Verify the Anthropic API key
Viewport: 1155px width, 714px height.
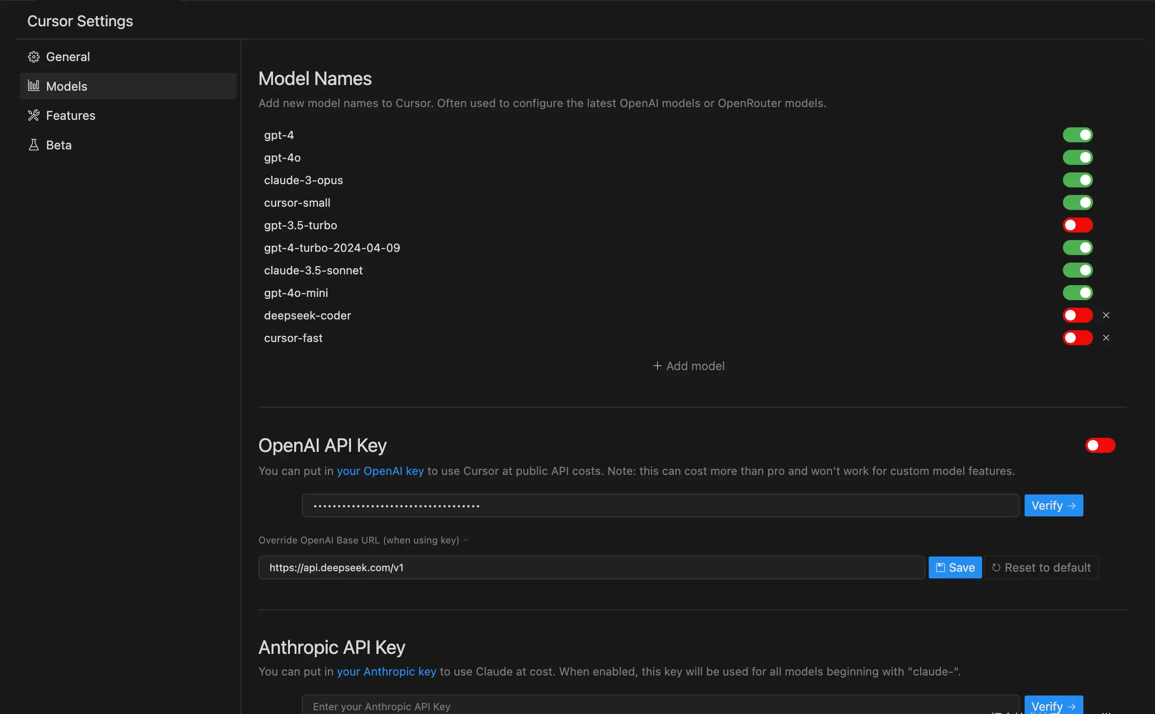pos(1053,706)
